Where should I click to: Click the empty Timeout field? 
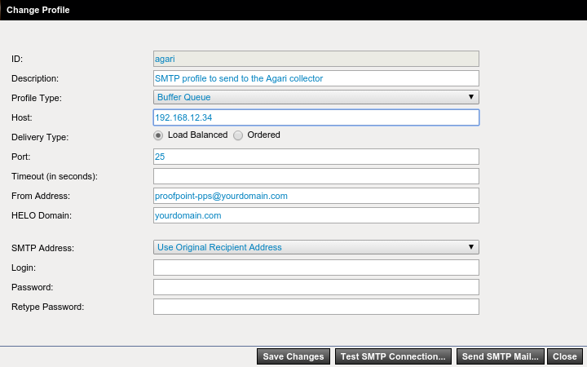coord(316,176)
